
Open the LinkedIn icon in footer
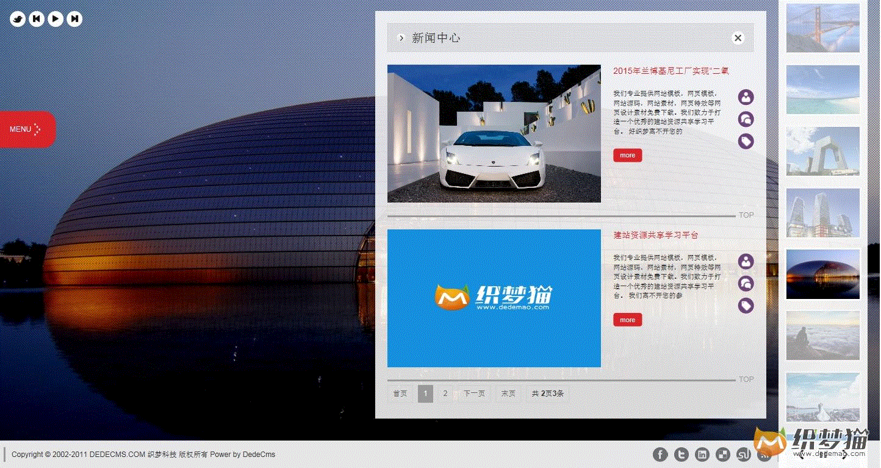point(702,454)
